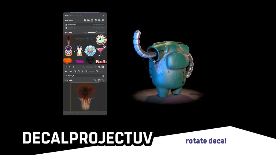Click the red-framed play icon beside DecalProjectUV
The width and height of the screenshot is (276, 155).
click(x=103, y=67)
